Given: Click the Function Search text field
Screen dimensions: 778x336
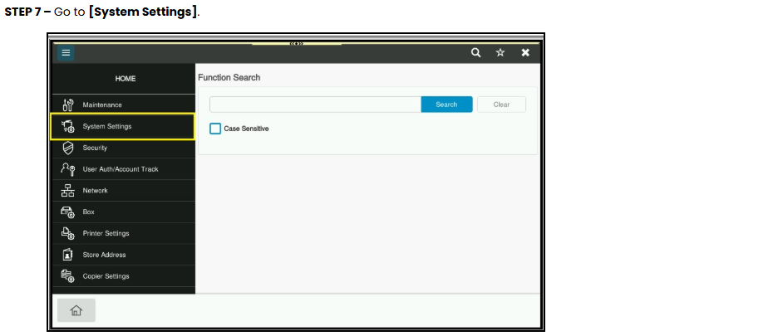Looking at the screenshot, I should click(x=315, y=105).
